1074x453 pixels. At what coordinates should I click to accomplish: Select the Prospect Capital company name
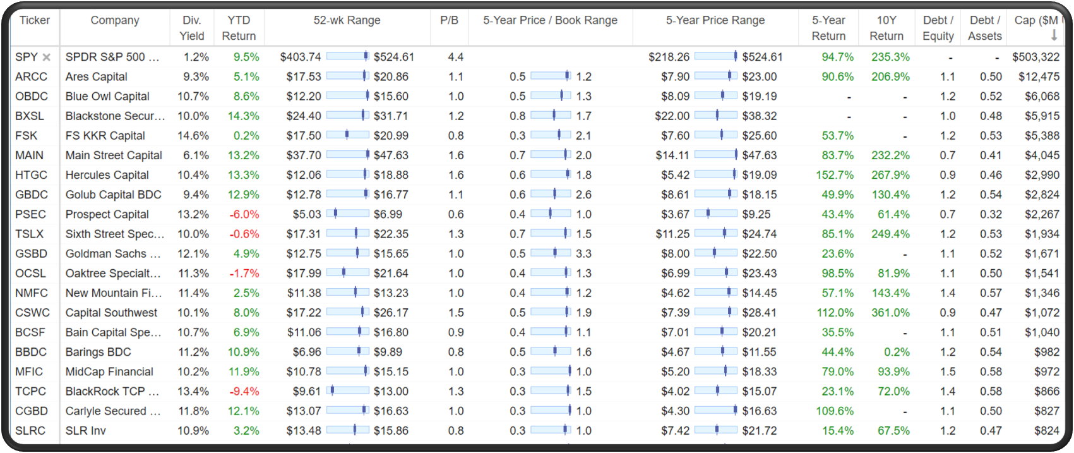pos(107,214)
